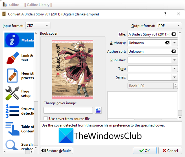Expand the Tags dropdown list

pyautogui.click(x=174, y=68)
